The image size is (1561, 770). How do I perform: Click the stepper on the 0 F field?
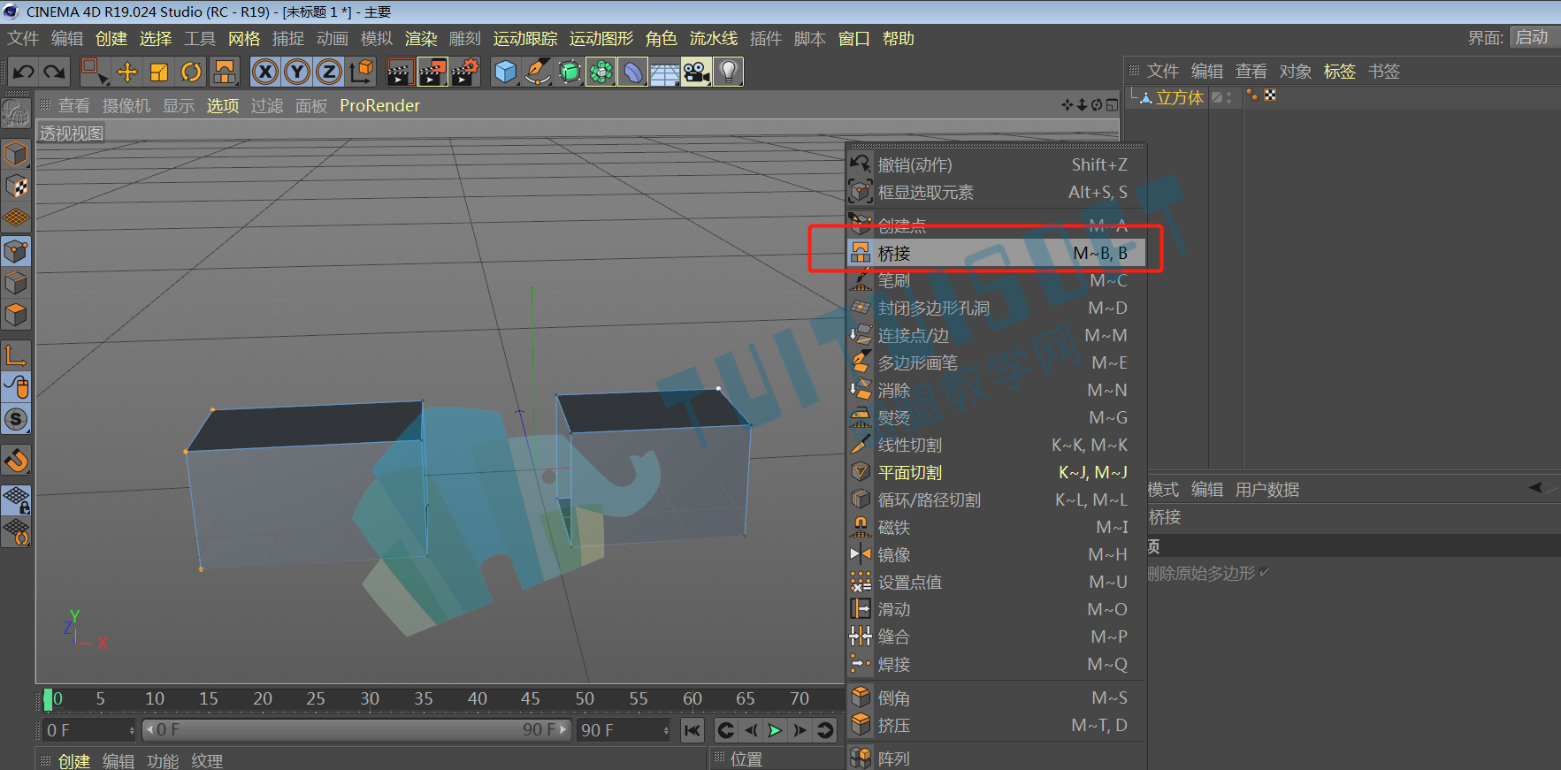click(133, 730)
